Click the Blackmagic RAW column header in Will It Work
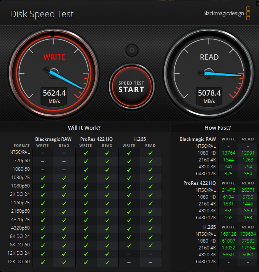 click(53, 139)
